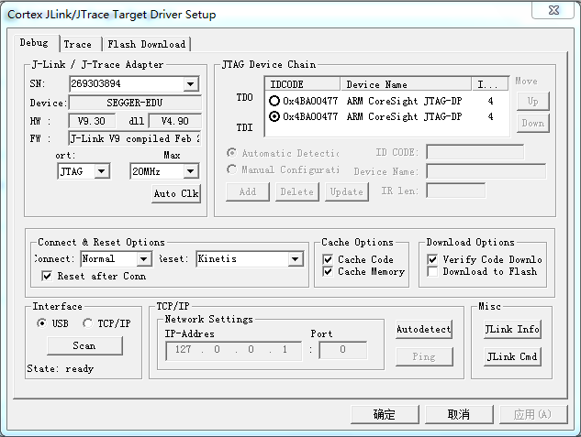Click the 应用(A) apply button
The image size is (581, 437).
pyautogui.click(x=533, y=414)
